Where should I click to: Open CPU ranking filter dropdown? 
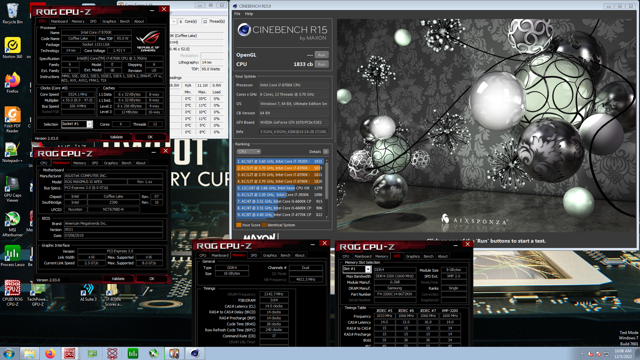(x=249, y=152)
